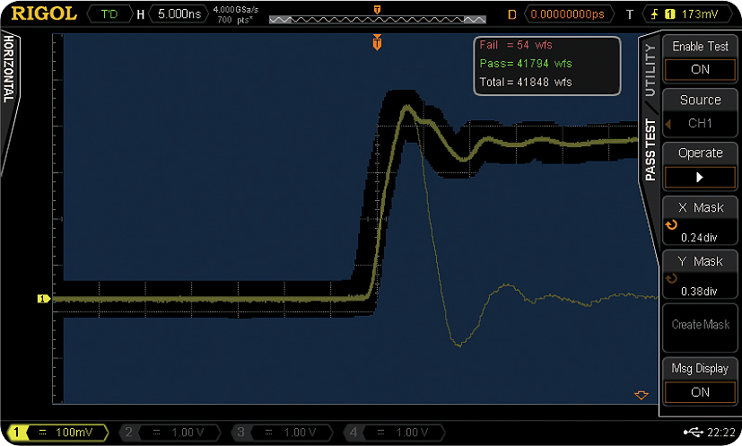Image resolution: width=742 pixels, height=446 pixels.
Task: Click the Y Mask rotary knob icon
Action: (670, 278)
